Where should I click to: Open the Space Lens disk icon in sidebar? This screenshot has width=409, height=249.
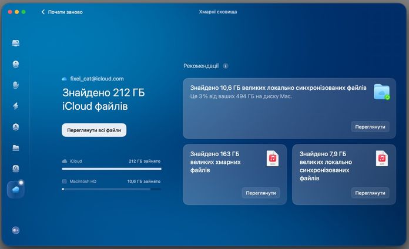point(16,169)
